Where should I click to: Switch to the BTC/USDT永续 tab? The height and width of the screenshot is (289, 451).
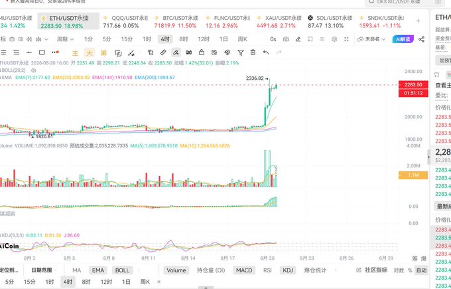tap(176, 22)
